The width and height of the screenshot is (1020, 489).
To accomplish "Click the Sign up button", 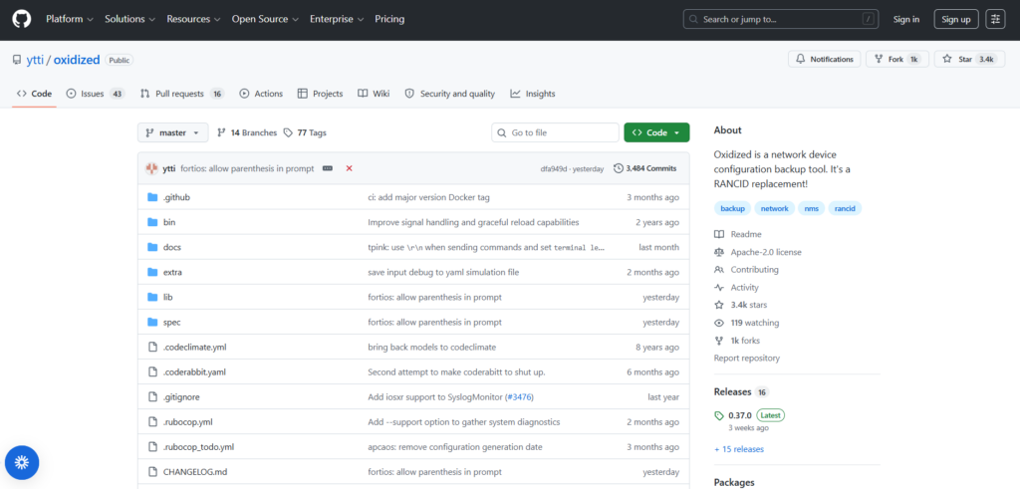I will (x=956, y=20).
